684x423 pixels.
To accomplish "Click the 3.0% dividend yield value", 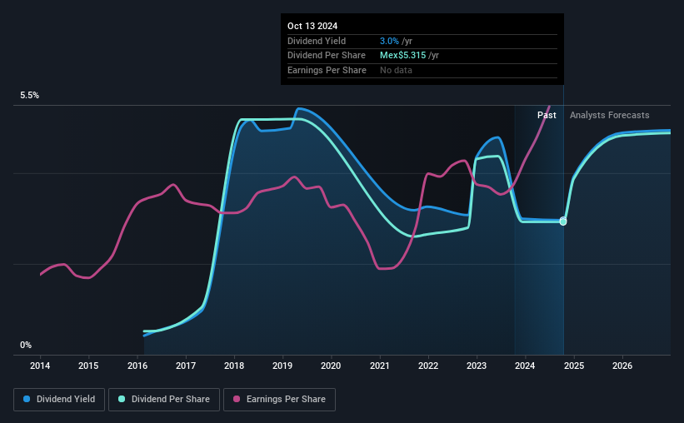I will click(389, 41).
